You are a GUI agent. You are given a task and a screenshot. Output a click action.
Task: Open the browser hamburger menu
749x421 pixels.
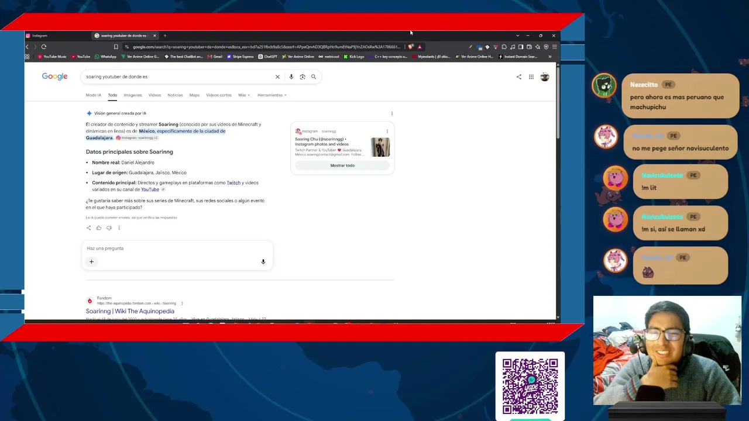(554, 47)
